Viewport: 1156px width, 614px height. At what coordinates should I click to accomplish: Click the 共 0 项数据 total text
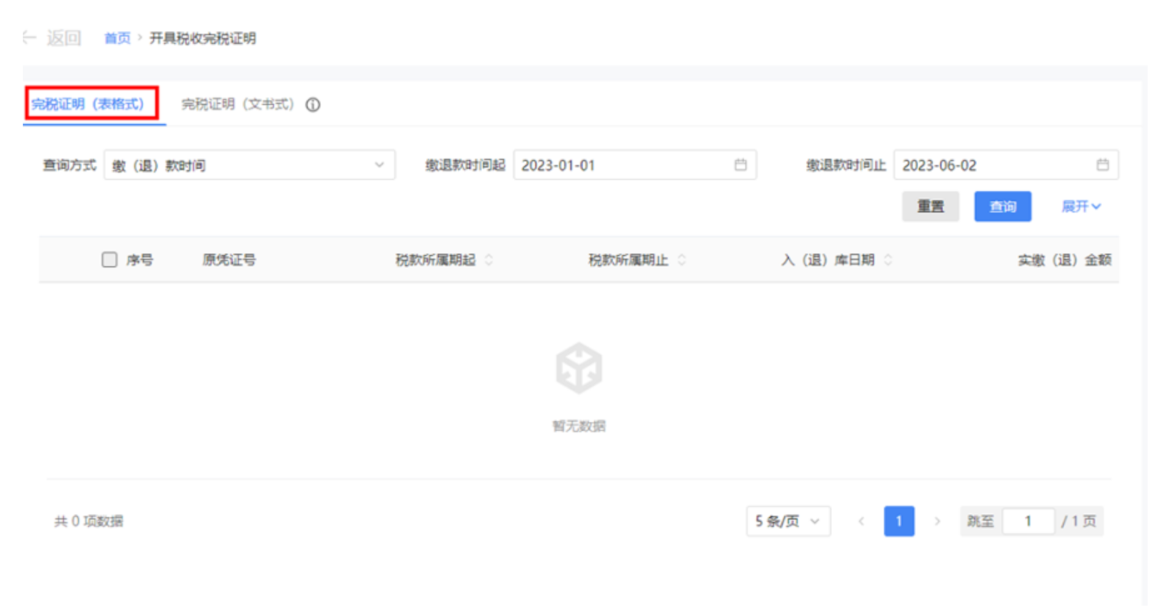point(89,521)
